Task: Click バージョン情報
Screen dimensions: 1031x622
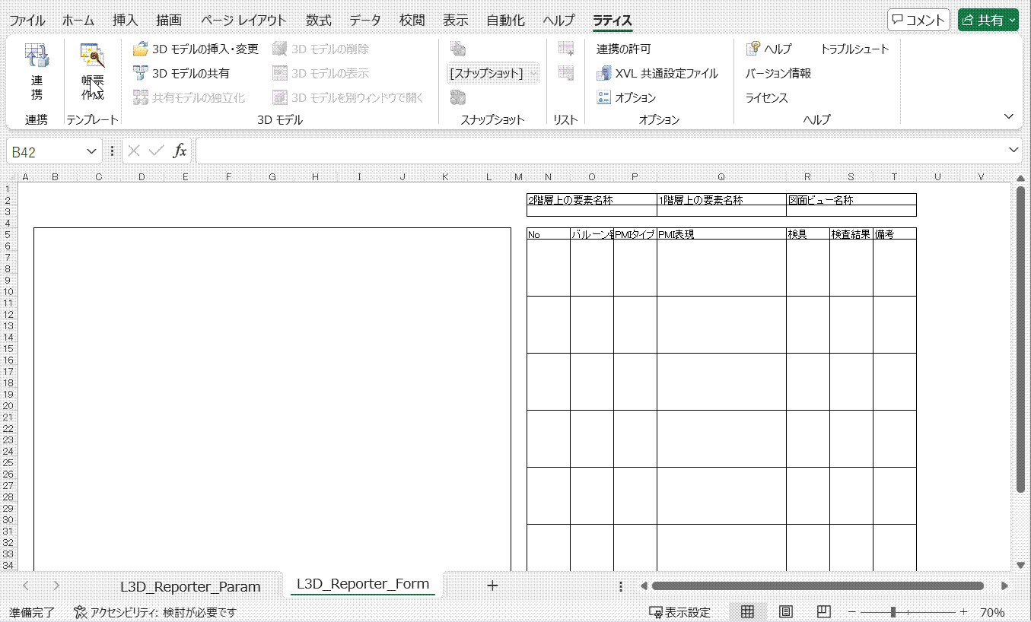Action: [778, 74]
